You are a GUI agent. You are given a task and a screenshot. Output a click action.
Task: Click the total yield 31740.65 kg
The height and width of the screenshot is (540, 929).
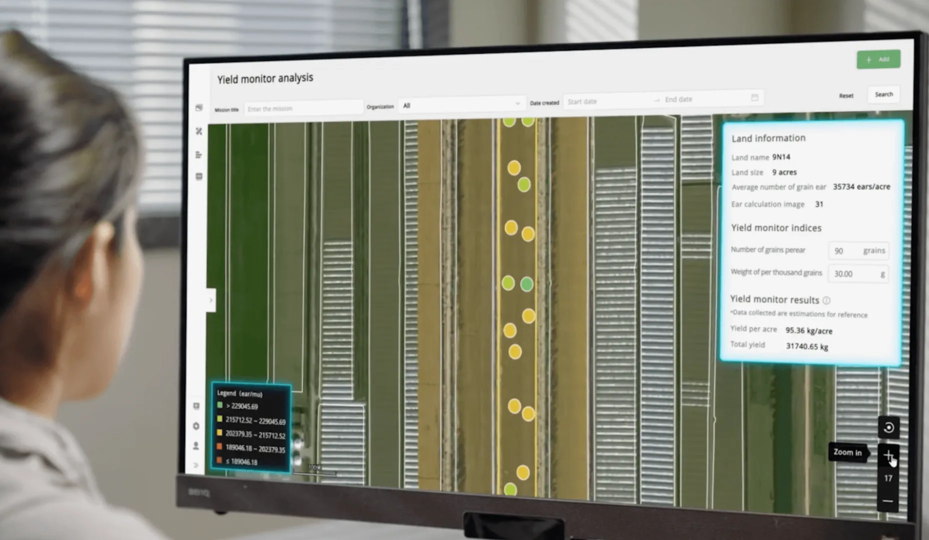[x=807, y=346]
